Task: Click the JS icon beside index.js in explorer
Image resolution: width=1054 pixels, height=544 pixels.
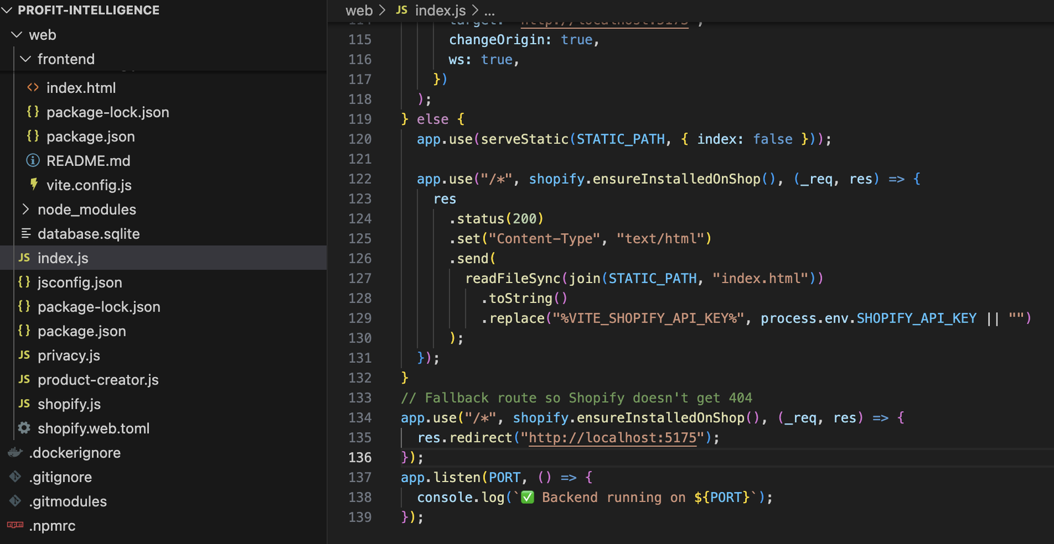Action: (x=24, y=258)
